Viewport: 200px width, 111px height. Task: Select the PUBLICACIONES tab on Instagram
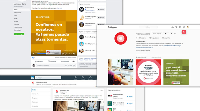coord(141,57)
